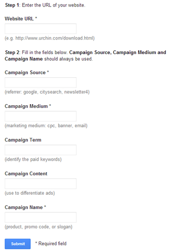Click the Campaign Term label
169x252 pixels.
coord(23,140)
